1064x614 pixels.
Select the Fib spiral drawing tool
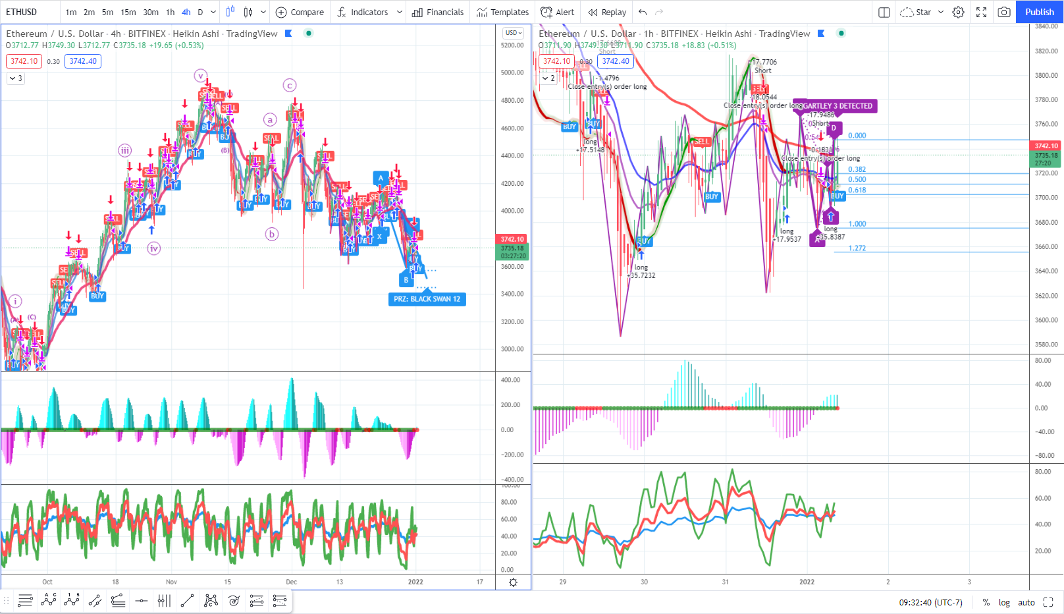click(x=234, y=600)
